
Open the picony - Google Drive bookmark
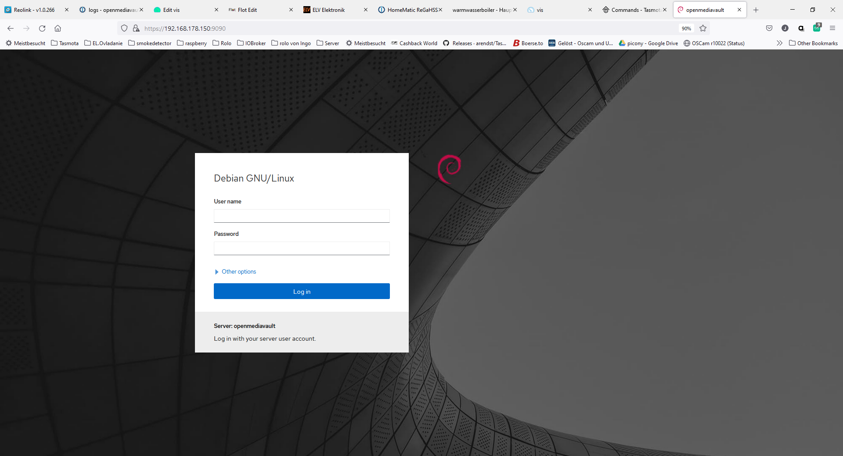pos(648,43)
